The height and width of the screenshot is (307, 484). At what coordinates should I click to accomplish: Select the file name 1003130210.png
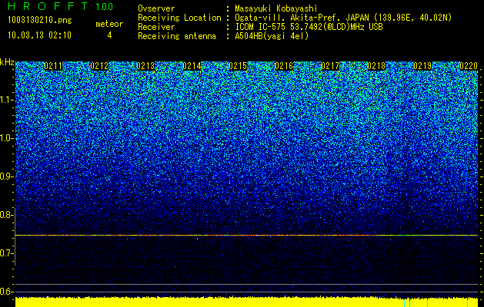(x=39, y=20)
